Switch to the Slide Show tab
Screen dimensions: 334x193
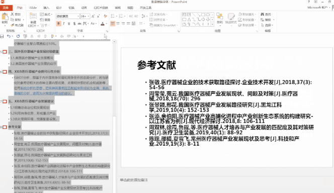click(101, 8)
